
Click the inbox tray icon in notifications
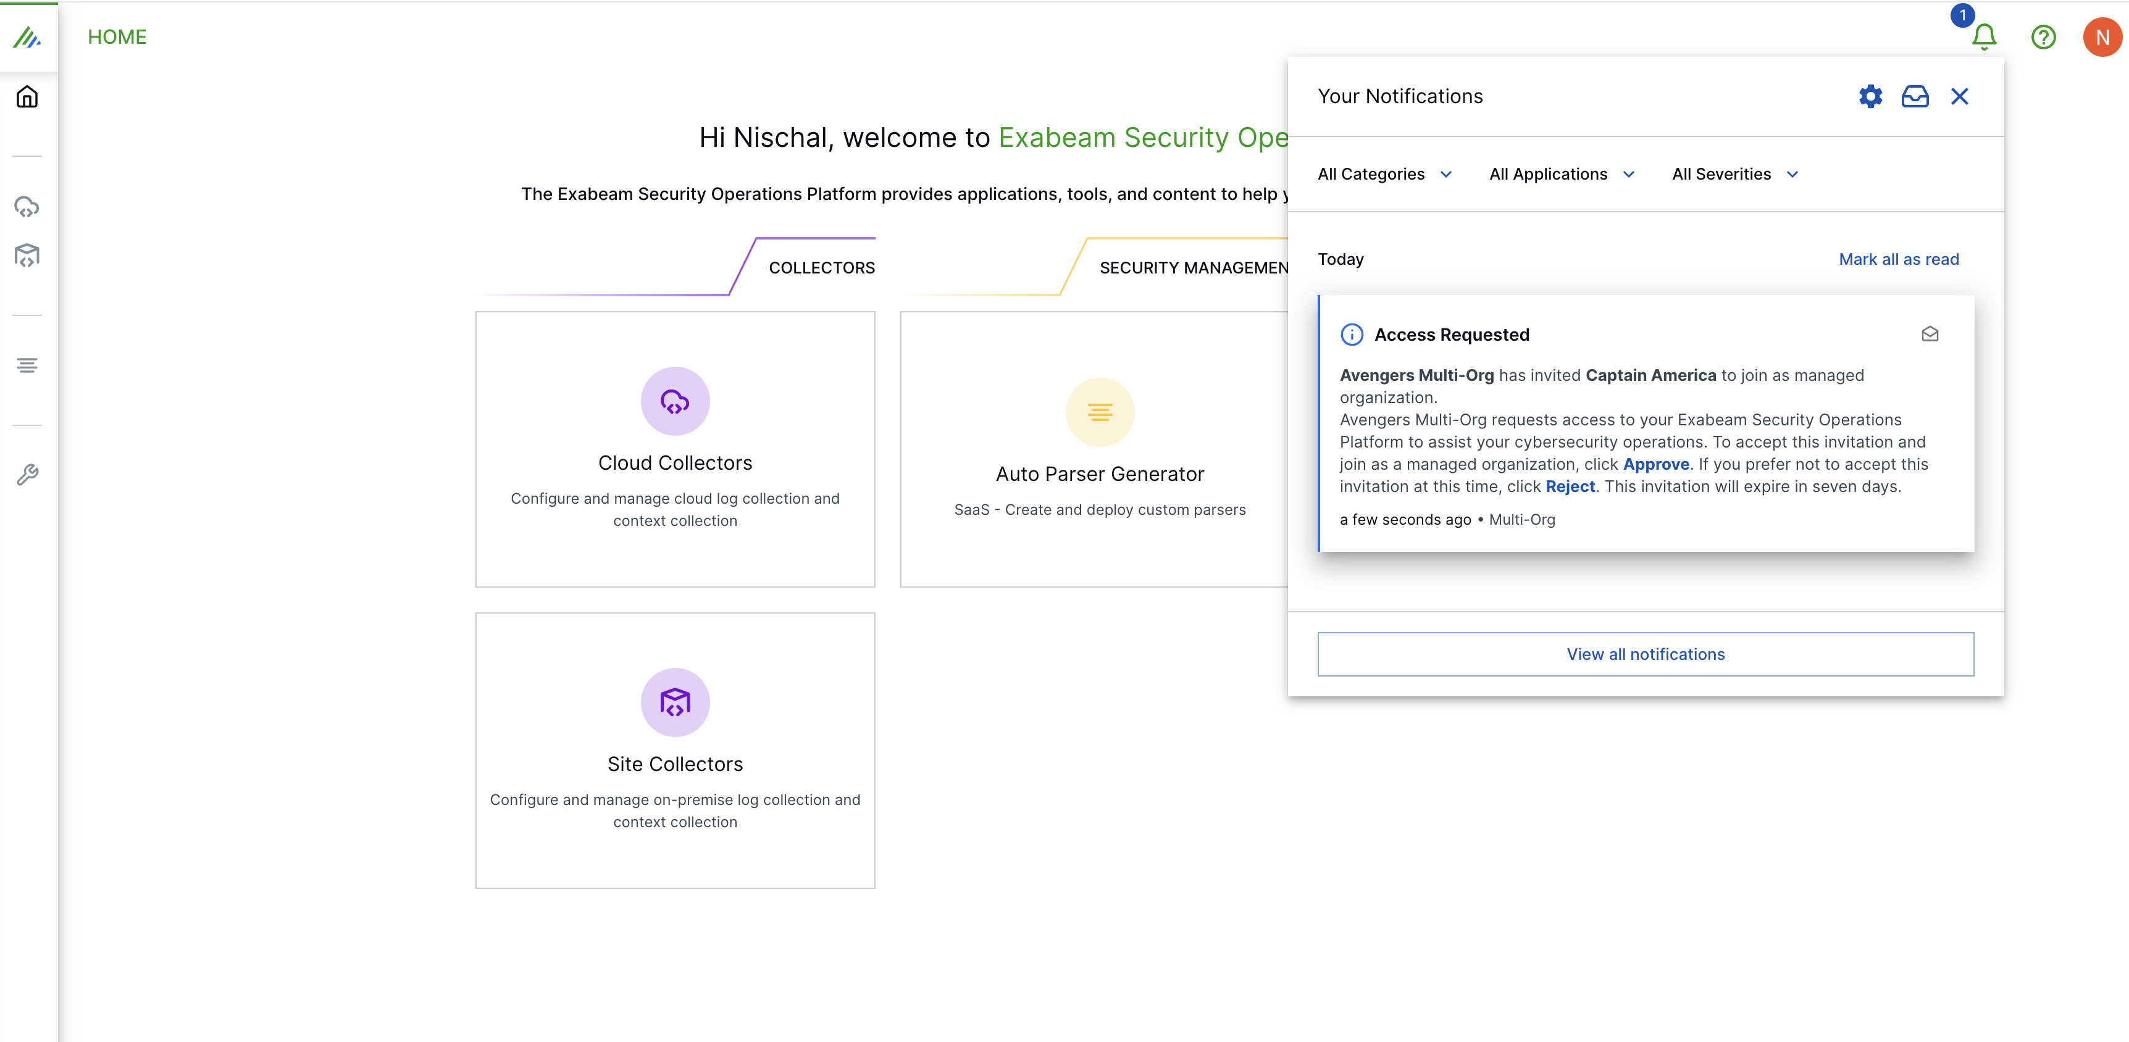tap(1915, 97)
